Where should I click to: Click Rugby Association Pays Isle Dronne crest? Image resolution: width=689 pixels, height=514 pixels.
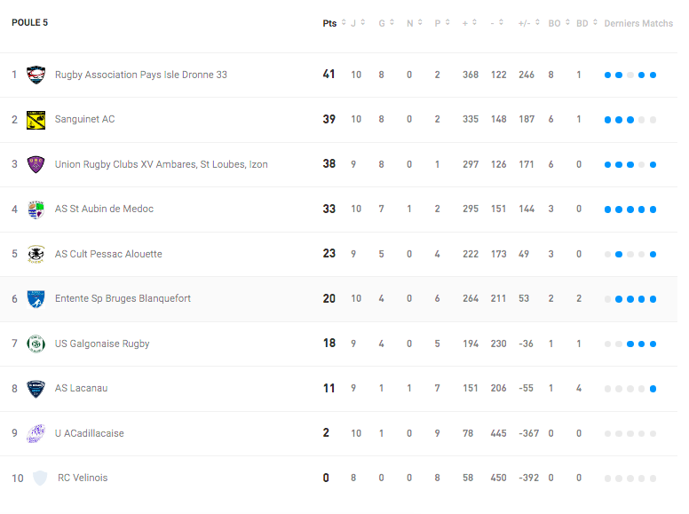pos(36,75)
